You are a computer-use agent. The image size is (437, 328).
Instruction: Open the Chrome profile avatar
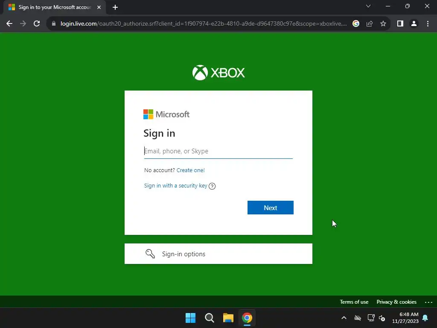(414, 24)
